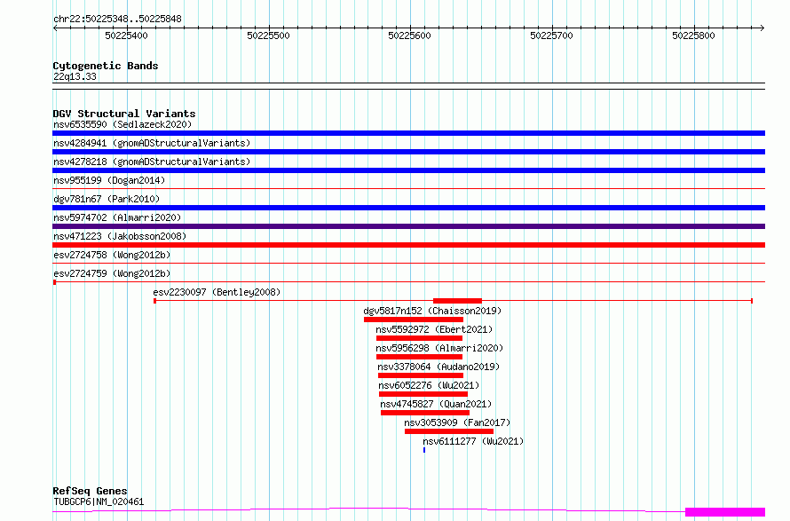Open the nsv5956298 (Almarri2020) label
The height and width of the screenshot is (521, 790).
pos(439,348)
